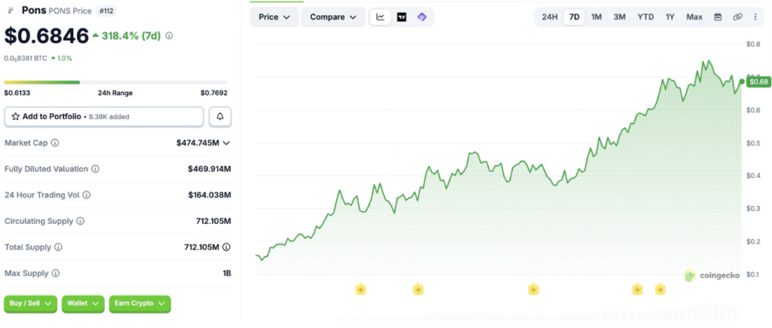Click the first yellow news marker on chart
Viewport: 772px width, 328px height.
coord(360,290)
